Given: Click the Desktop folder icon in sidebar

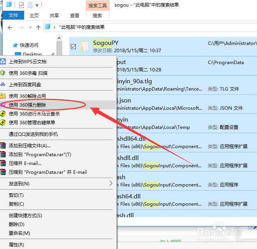Looking at the screenshot, I should 18,54.
